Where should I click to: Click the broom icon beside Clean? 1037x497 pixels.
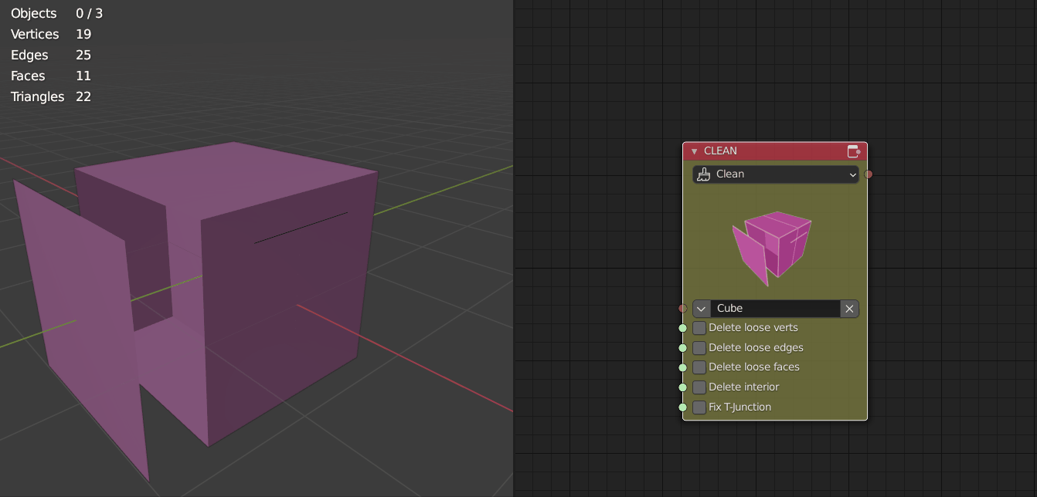pos(703,174)
